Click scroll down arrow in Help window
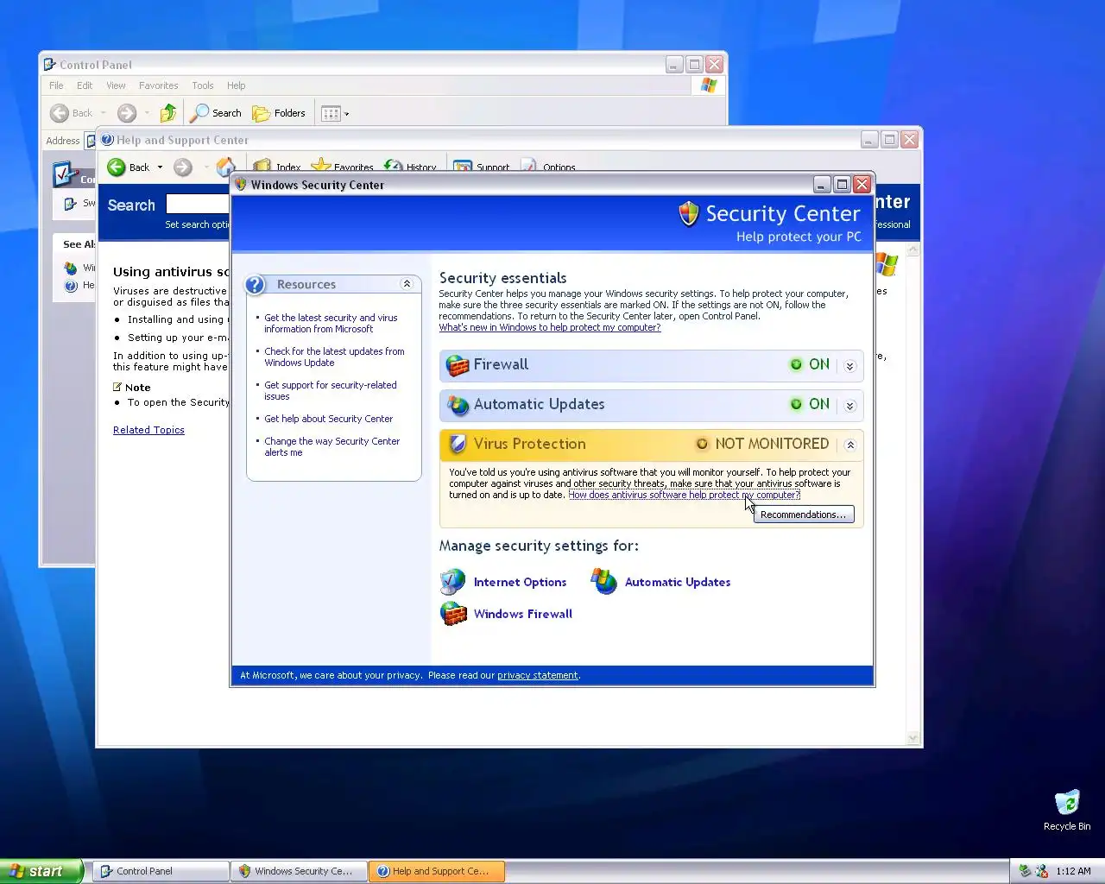The height and width of the screenshot is (884, 1105). (913, 738)
